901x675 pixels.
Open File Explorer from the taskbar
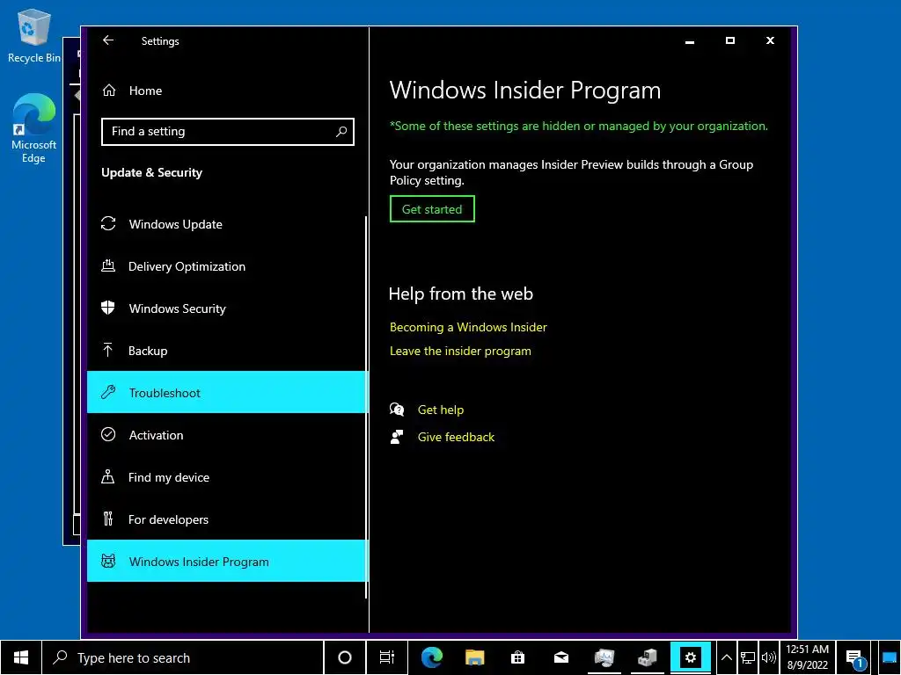click(474, 657)
